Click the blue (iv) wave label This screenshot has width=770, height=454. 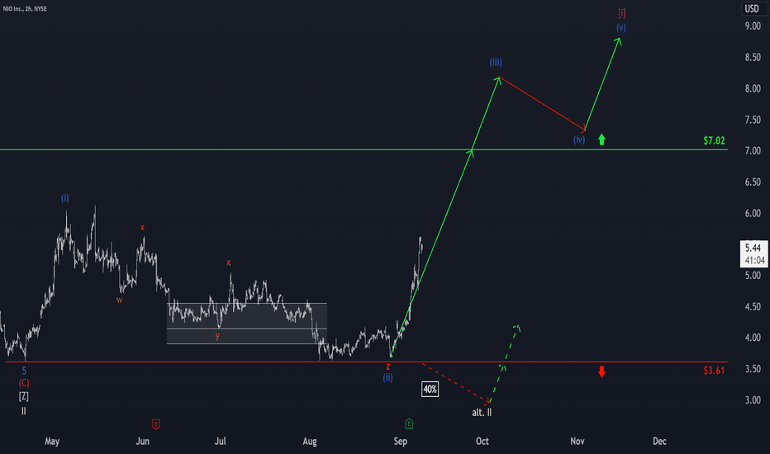click(579, 140)
